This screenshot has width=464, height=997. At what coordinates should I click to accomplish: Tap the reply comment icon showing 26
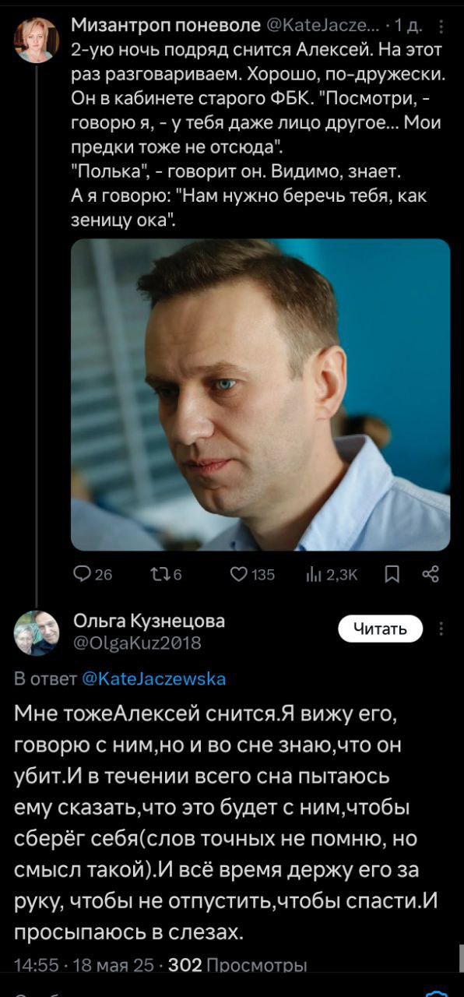tap(81, 575)
